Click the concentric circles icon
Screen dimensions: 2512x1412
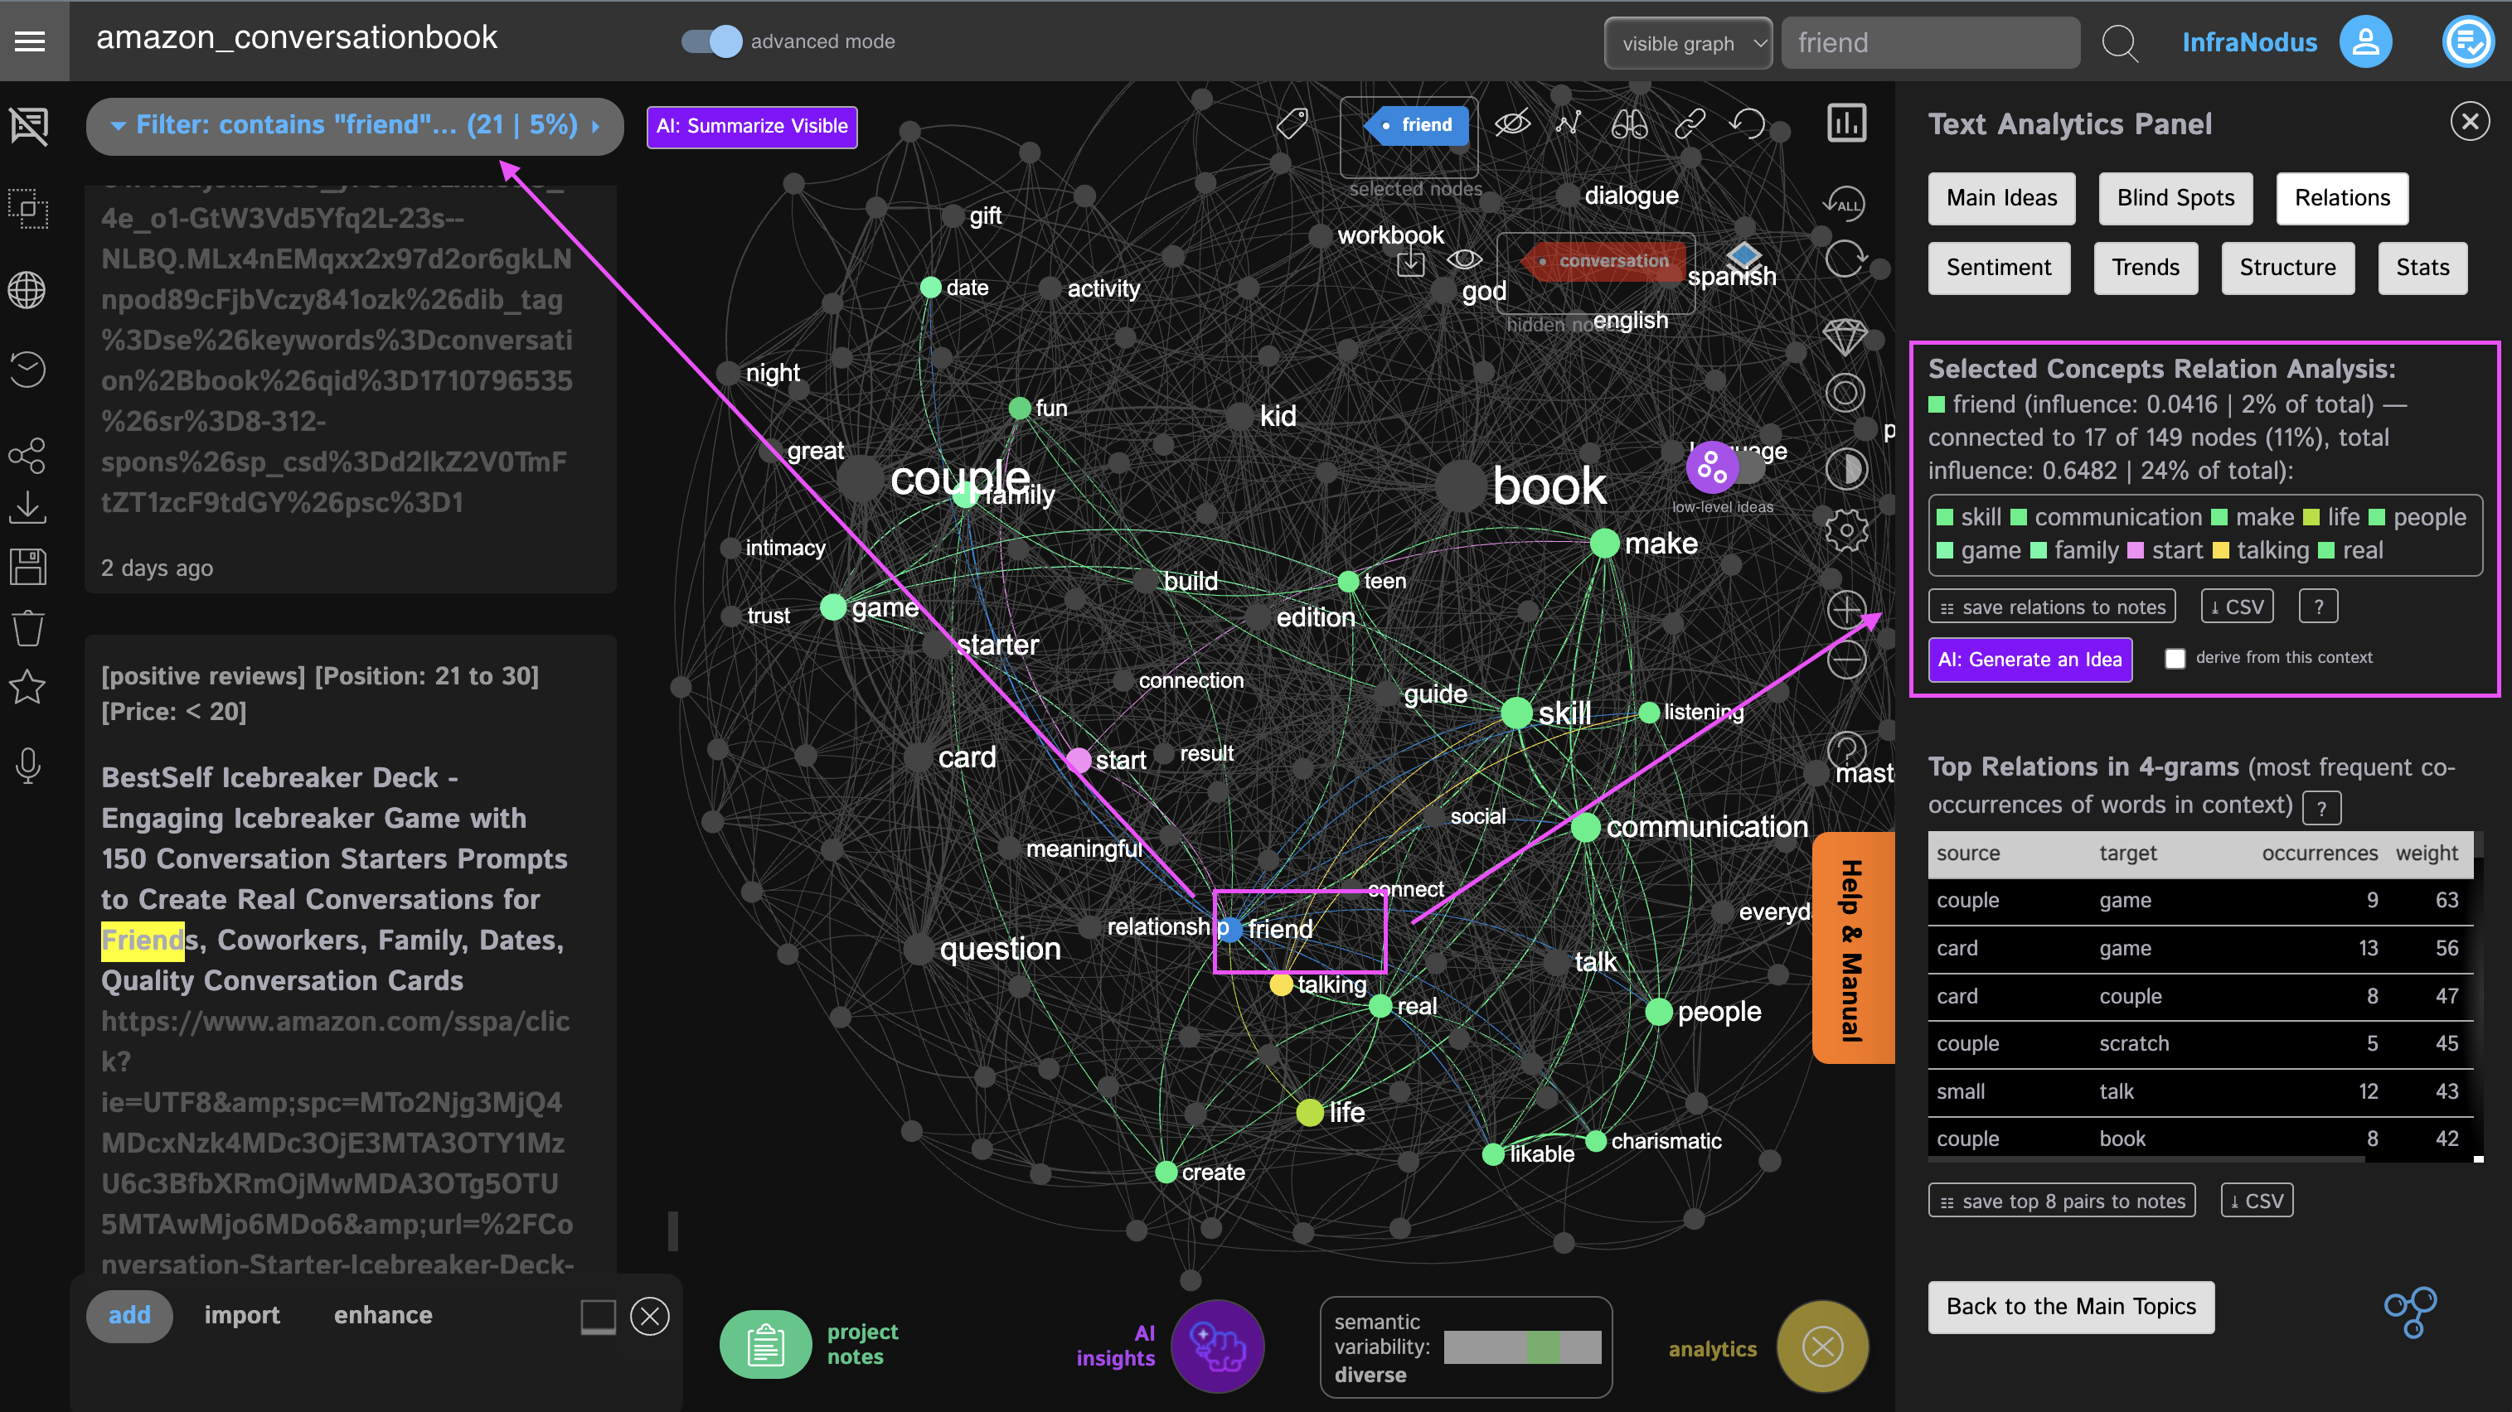1845,394
